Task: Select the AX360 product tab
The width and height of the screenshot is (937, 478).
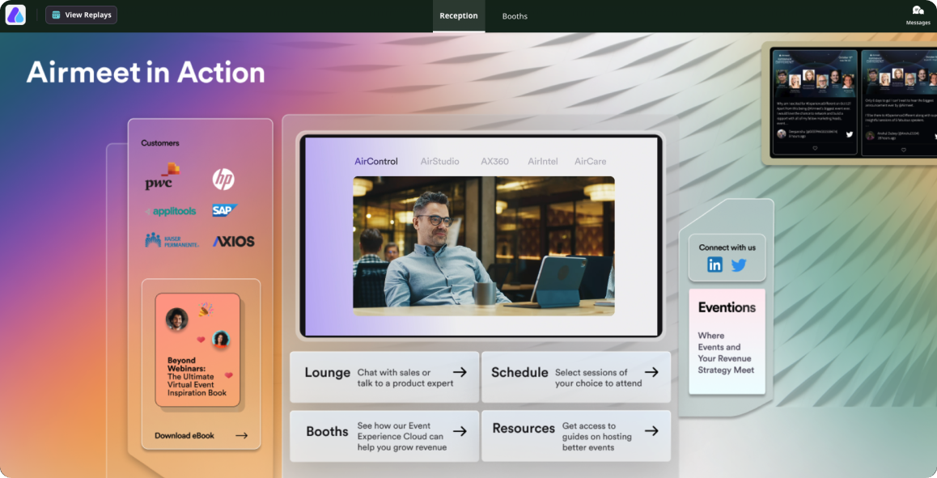Action: click(494, 161)
